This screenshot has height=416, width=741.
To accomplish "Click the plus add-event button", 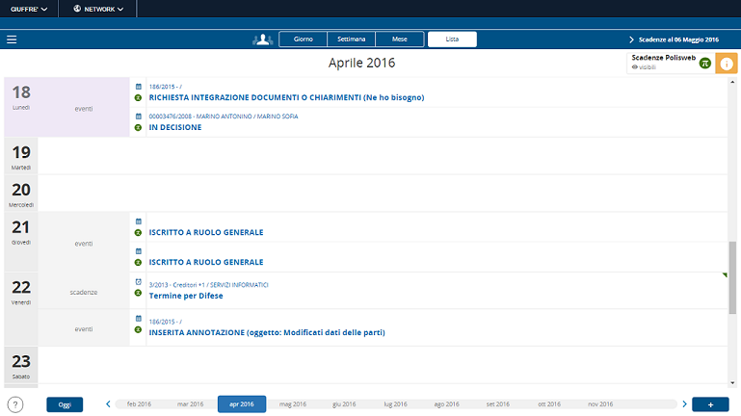I will click(x=710, y=404).
